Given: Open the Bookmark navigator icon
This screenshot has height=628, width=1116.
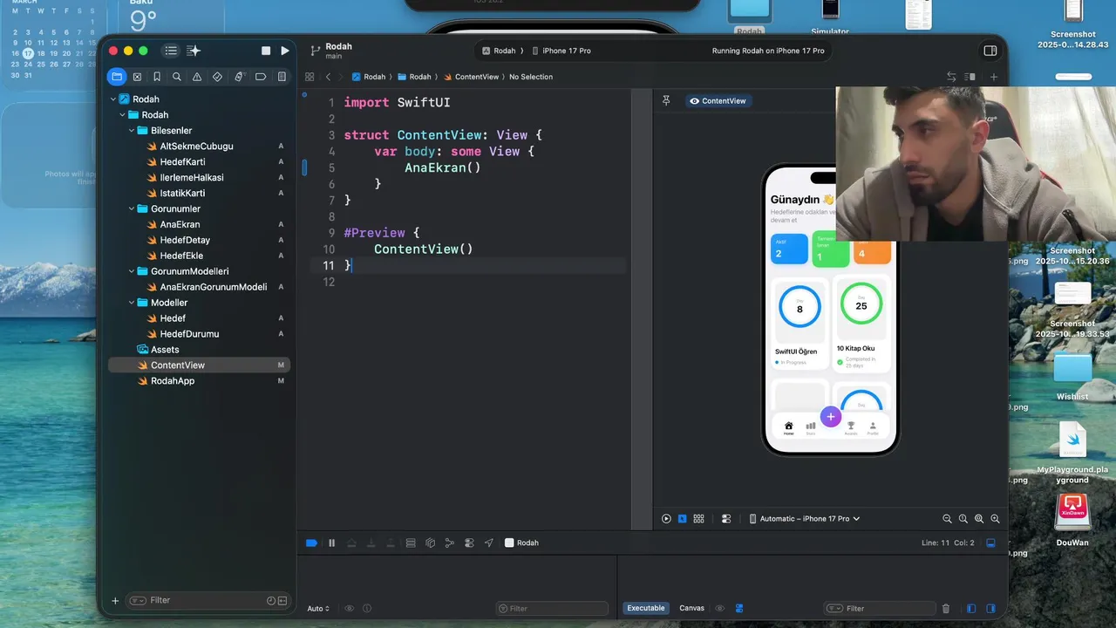Looking at the screenshot, I should click(157, 77).
